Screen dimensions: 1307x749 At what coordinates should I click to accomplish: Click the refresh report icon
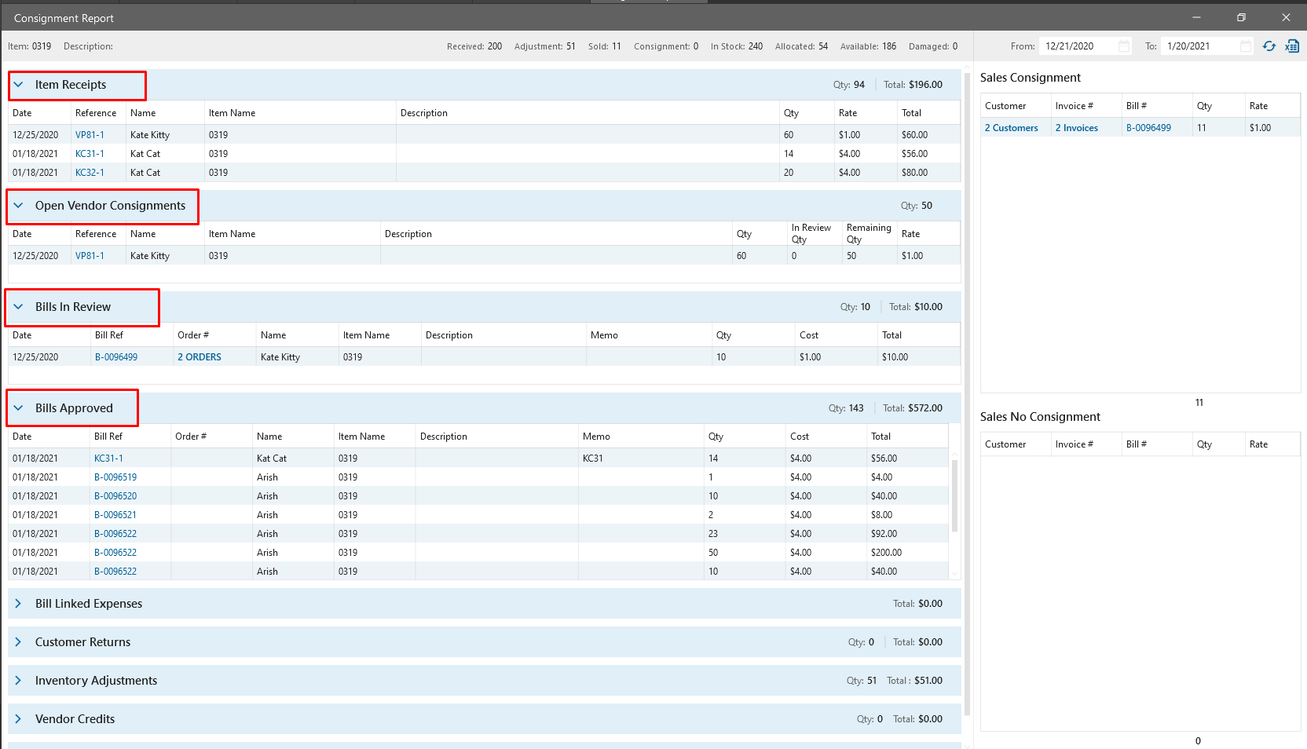coord(1269,46)
